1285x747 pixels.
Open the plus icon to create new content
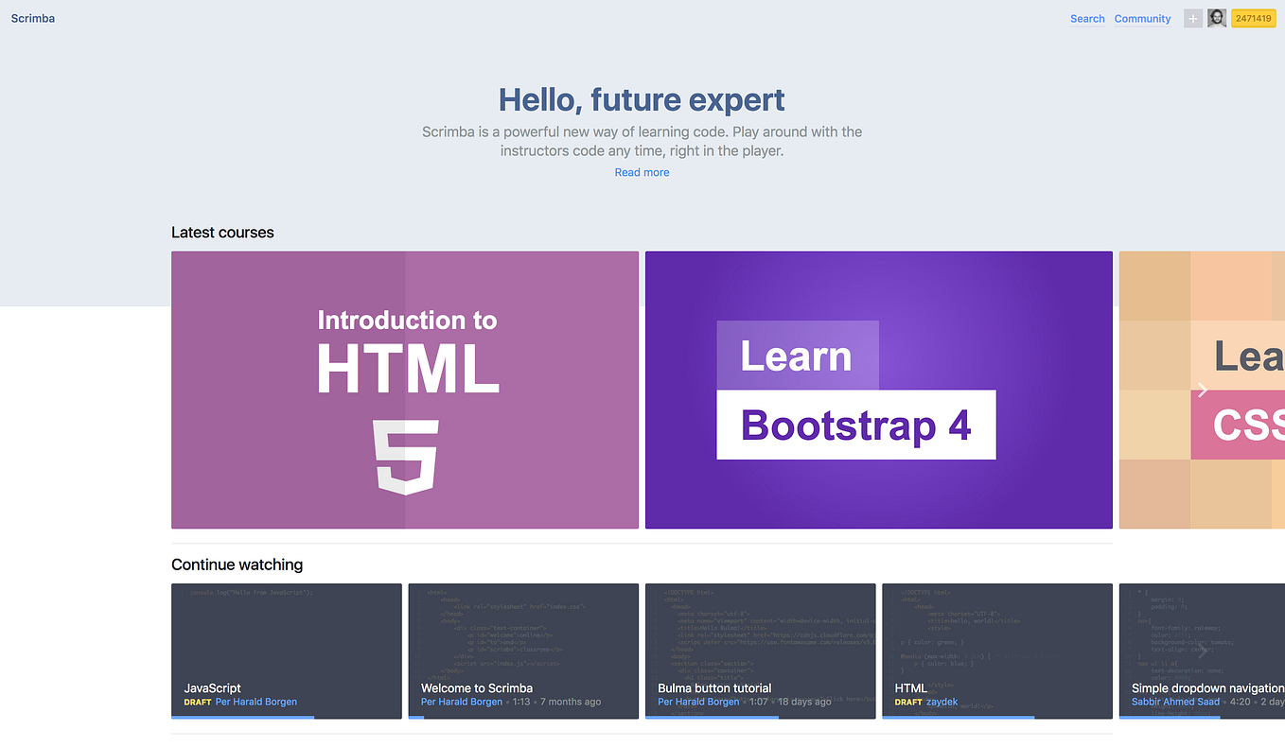click(x=1192, y=18)
